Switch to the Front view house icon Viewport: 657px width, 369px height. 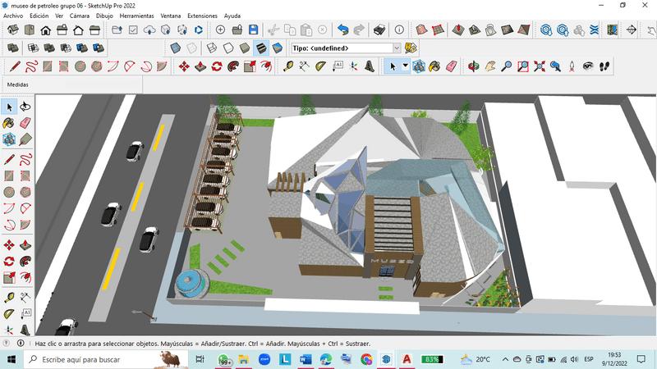[45, 30]
